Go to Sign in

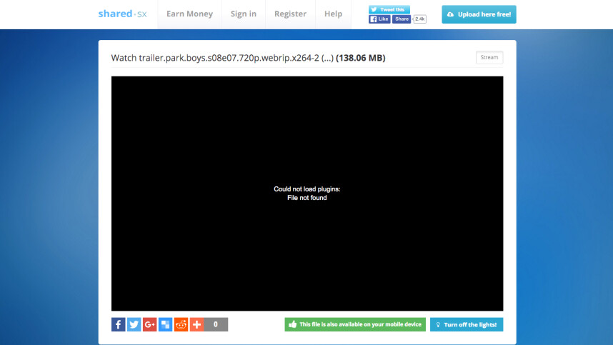244,14
